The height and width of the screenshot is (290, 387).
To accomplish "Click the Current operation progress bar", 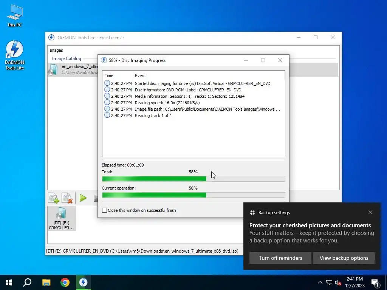I will click(193, 195).
